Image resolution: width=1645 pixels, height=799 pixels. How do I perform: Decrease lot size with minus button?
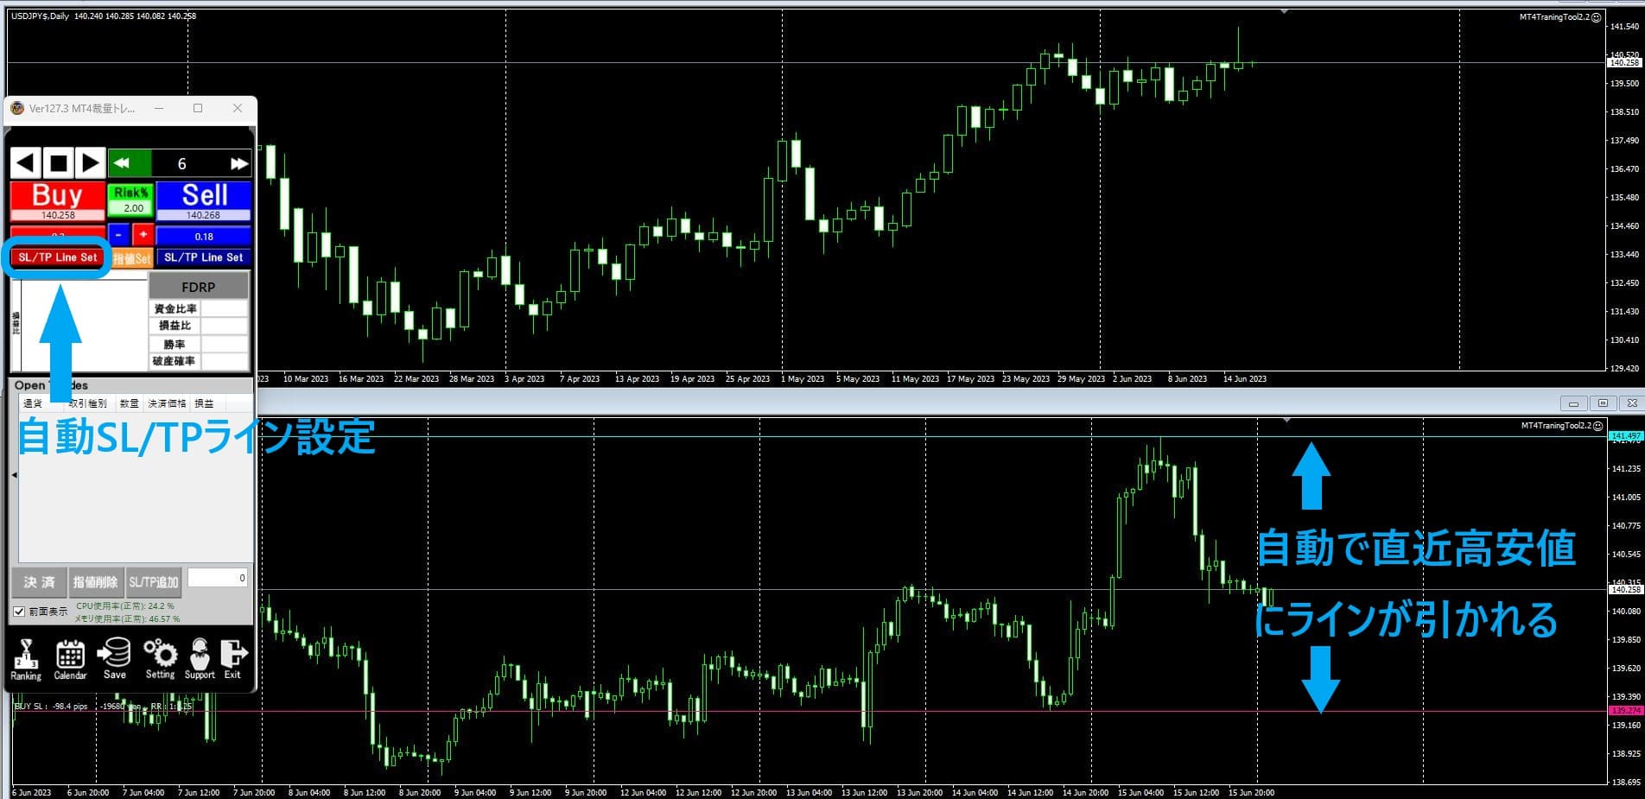119,235
